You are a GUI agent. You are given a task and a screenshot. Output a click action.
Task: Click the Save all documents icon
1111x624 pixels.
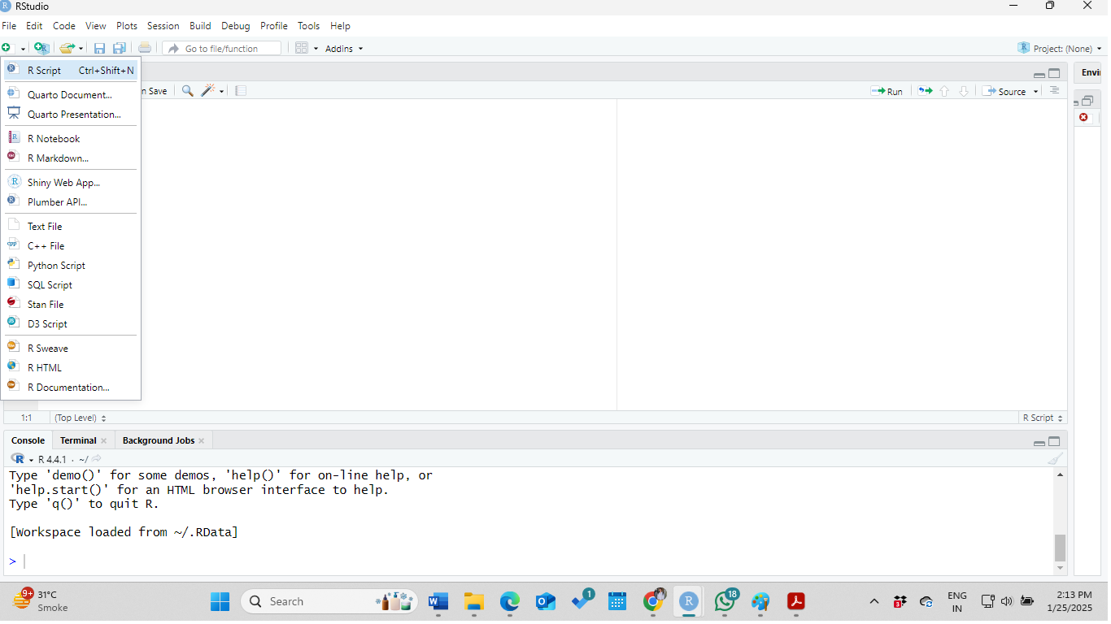[120, 49]
